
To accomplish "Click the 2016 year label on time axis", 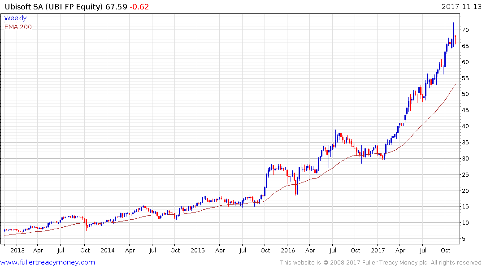I will tap(288, 250).
